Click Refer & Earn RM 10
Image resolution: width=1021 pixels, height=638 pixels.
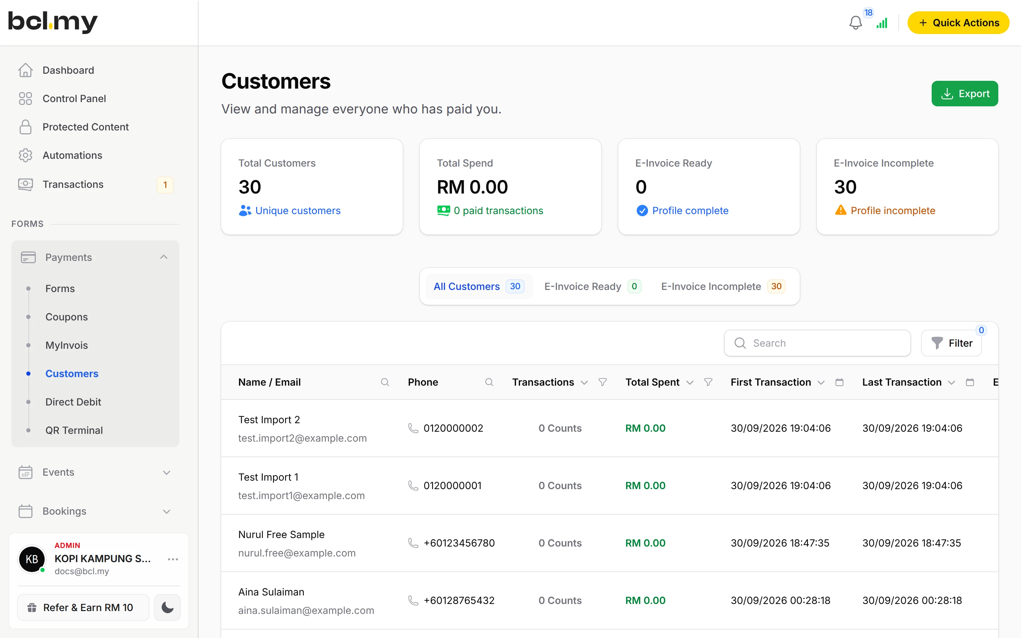pyautogui.click(x=83, y=607)
